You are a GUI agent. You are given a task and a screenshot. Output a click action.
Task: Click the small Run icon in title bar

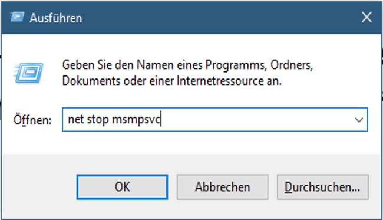pyautogui.click(x=17, y=17)
